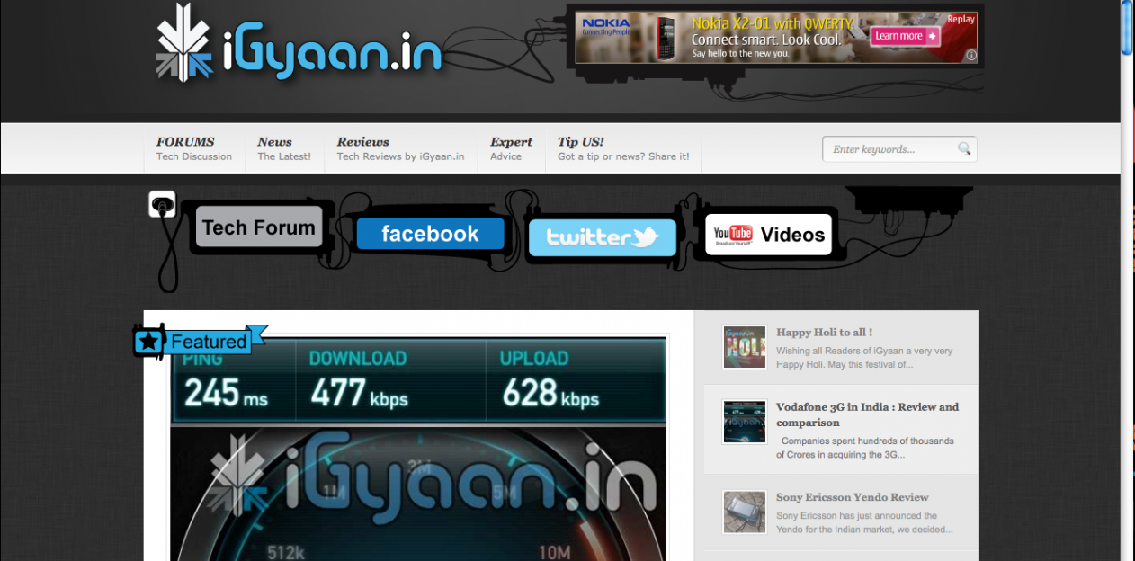Open the Tech Forum banner button

[x=258, y=227]
